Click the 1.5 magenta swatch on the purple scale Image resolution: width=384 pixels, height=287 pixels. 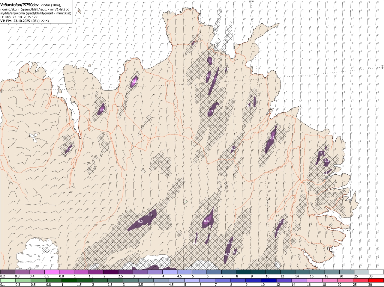[96, 272]
